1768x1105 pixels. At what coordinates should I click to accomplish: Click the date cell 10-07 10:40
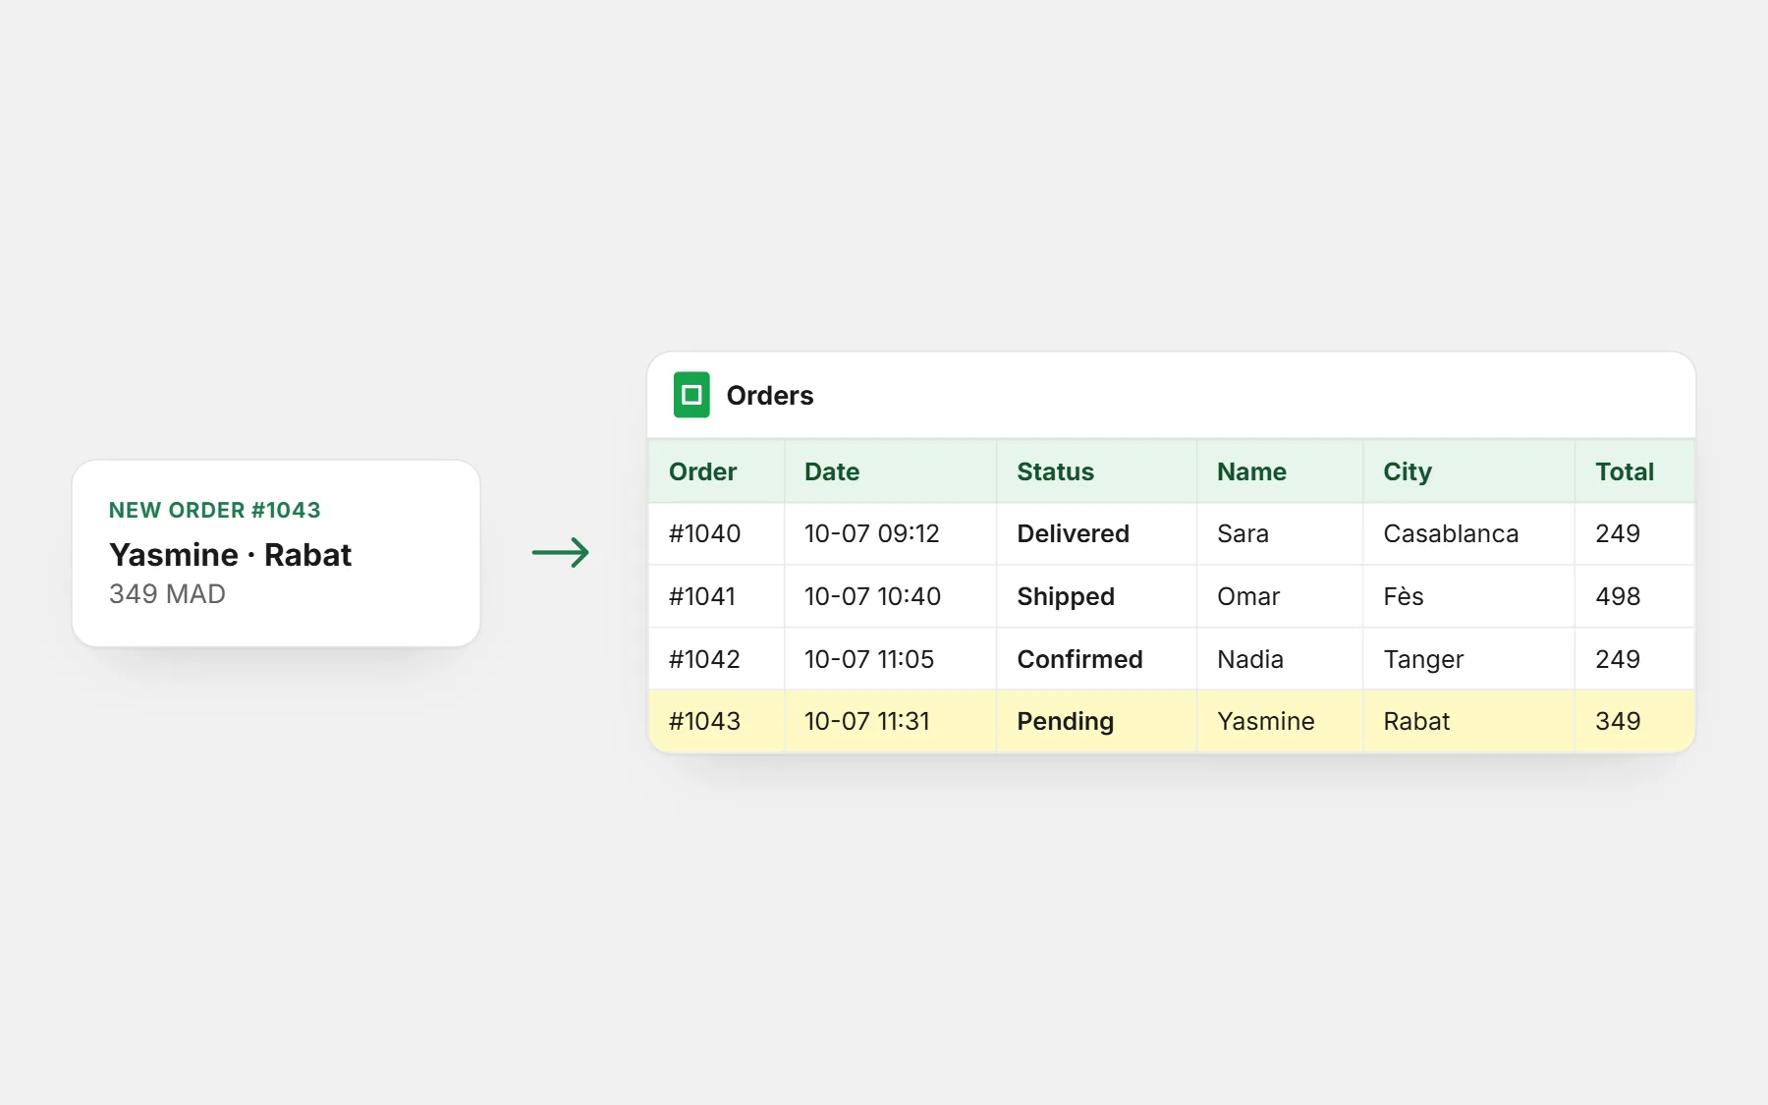[891, 596]
